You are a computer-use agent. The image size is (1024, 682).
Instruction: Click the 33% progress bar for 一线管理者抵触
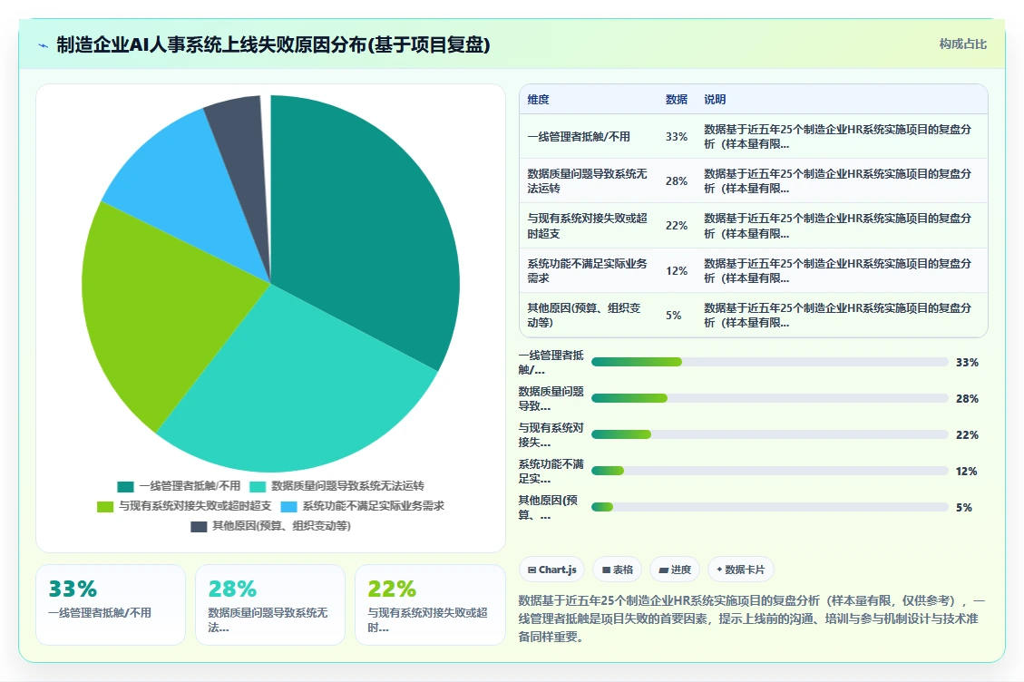[x=770, y=362]
